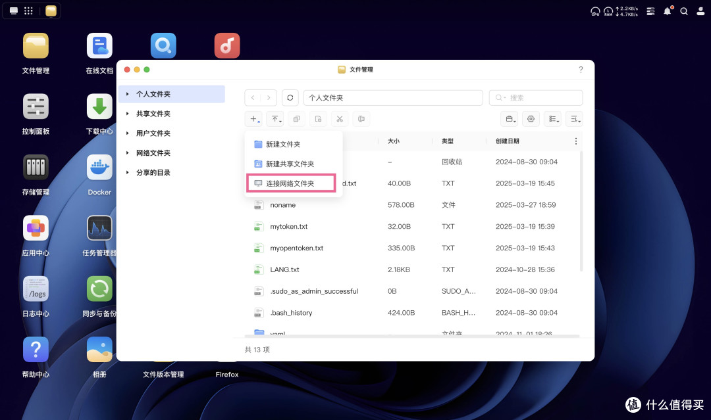Open Firefox from the desktop
The image size is (711, 420).
pyautogui.click(x=226, y=374)
